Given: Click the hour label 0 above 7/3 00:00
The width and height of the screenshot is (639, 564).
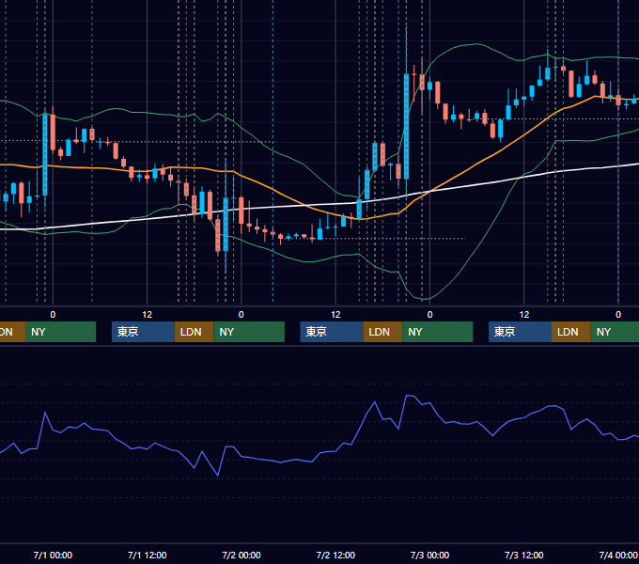Looking at the screenshot, I should (429, 315).
